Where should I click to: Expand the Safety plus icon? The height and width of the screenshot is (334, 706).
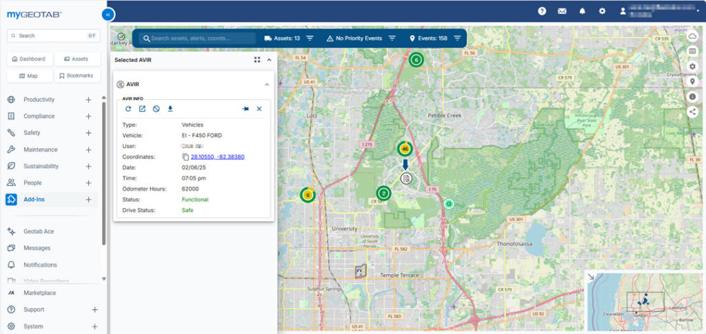pos(88,133)
